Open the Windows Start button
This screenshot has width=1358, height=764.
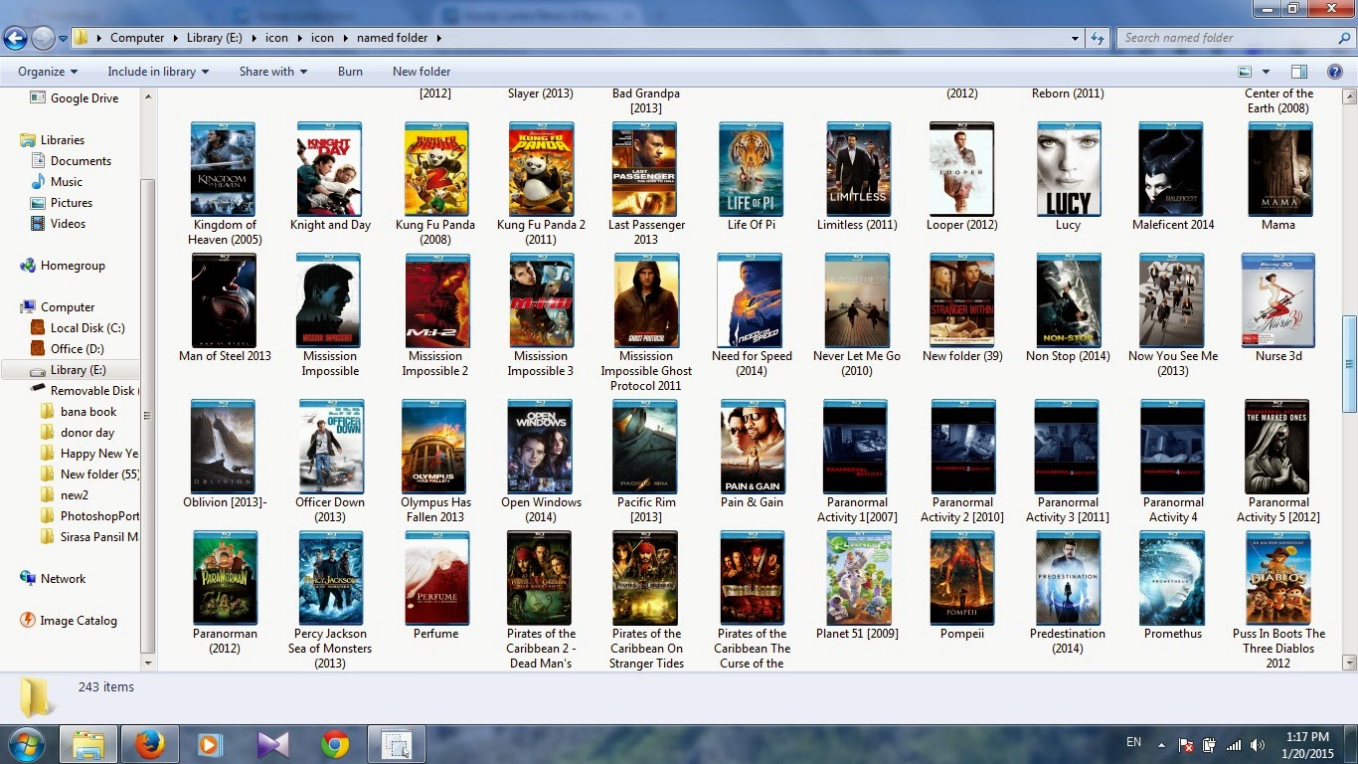[x=27, y=744]
